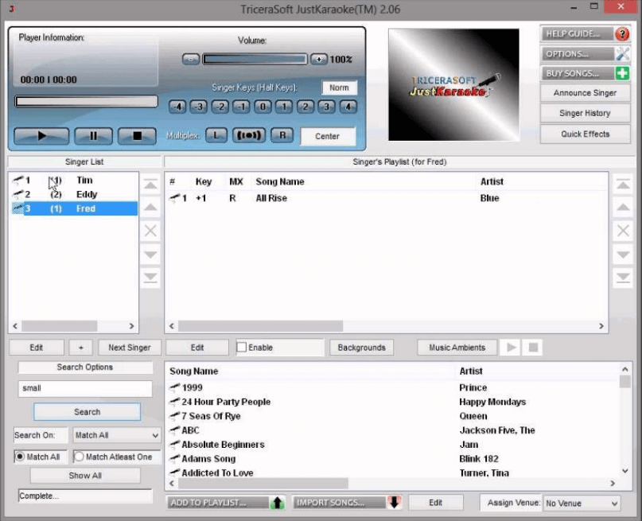
Task: Select Match Atleast One radio option
Action: [80, 457]
